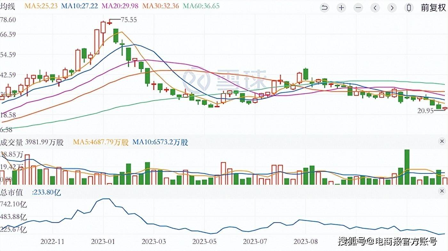Close the 成交量 volume panel

coord(442,141)
